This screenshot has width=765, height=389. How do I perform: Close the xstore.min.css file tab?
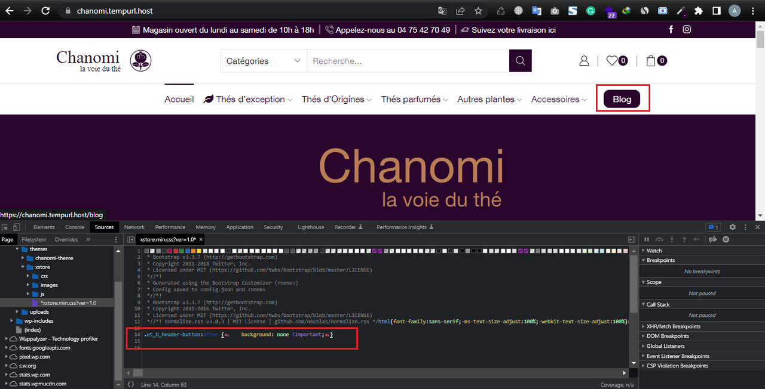click(x=201, y=239)
